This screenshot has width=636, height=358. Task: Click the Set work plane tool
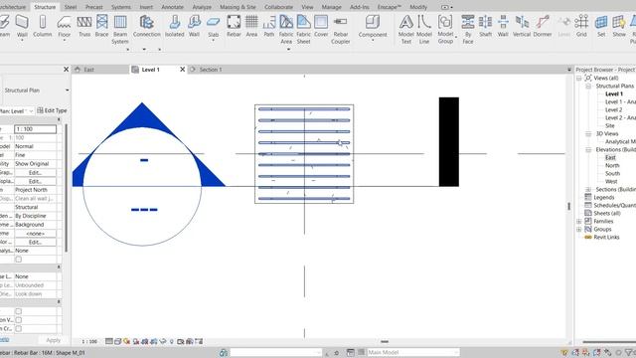click(x=601, y=27)
